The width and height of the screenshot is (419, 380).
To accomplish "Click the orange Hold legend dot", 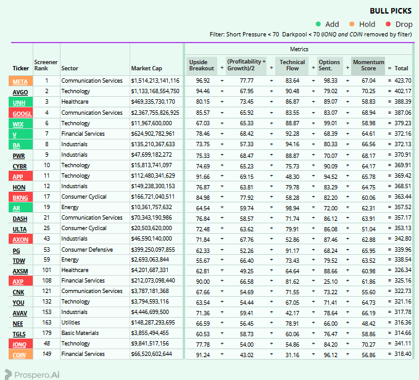I will (x=352, y=24).
